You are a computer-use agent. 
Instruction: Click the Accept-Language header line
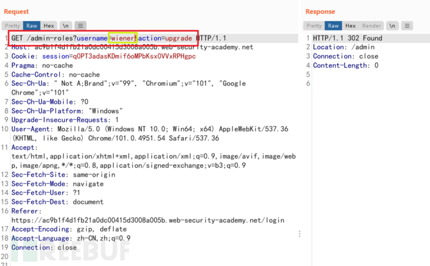pyautogui.click(x=71, y=239)
